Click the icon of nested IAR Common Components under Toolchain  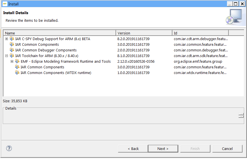point(17,67)
